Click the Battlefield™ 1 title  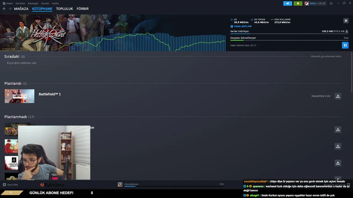pyautogui.click(x=50, y=94)
